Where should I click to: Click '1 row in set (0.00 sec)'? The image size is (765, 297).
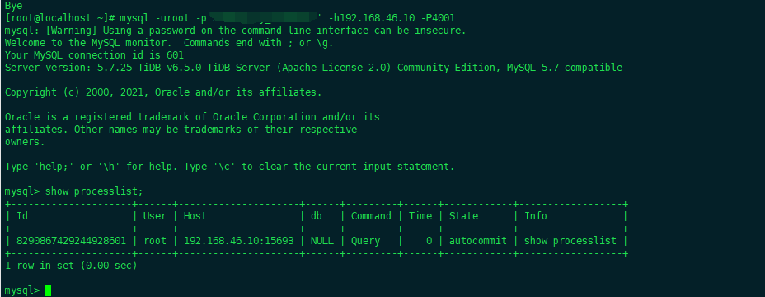(x=71, y=266)
